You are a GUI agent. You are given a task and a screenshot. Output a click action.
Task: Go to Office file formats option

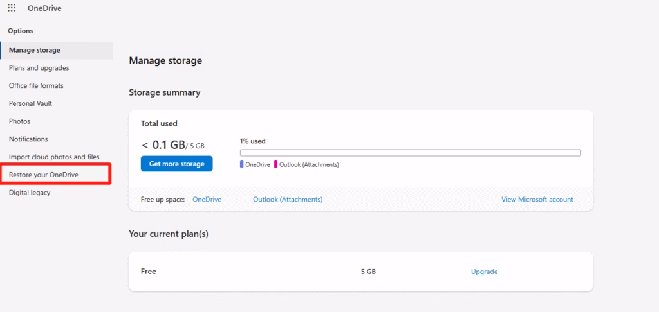click(x=36, y=85)
